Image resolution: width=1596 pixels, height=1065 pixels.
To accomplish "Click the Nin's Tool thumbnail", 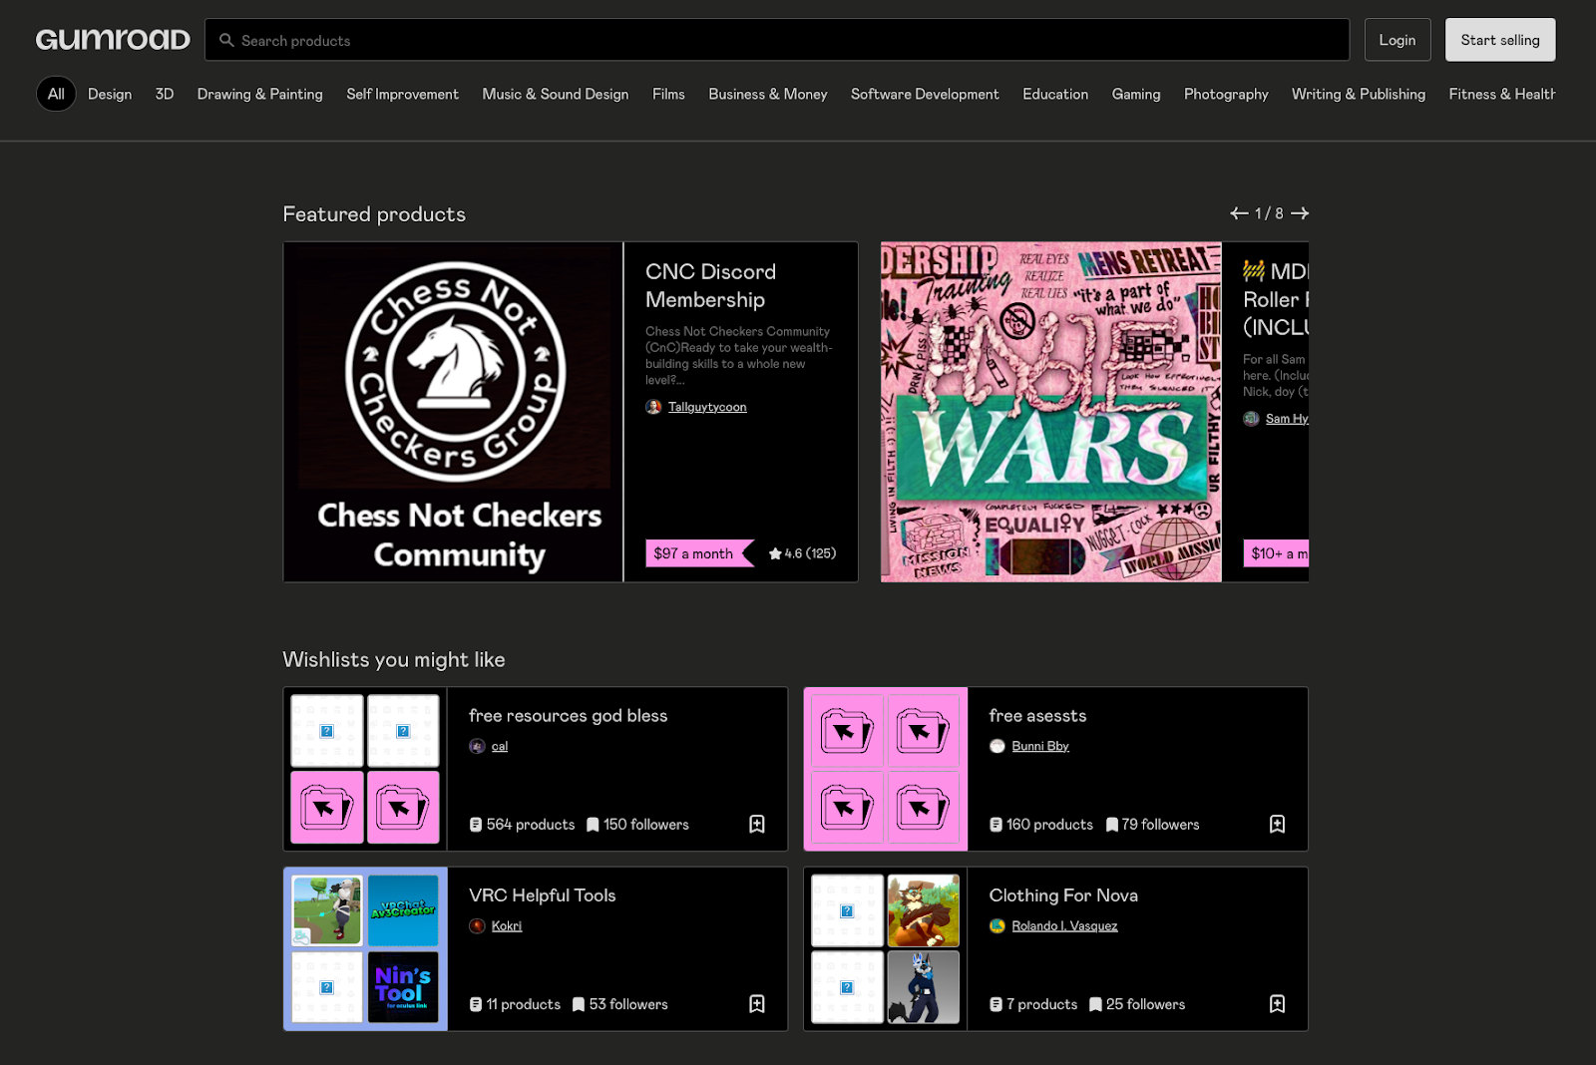I will (x=403, y=987).
